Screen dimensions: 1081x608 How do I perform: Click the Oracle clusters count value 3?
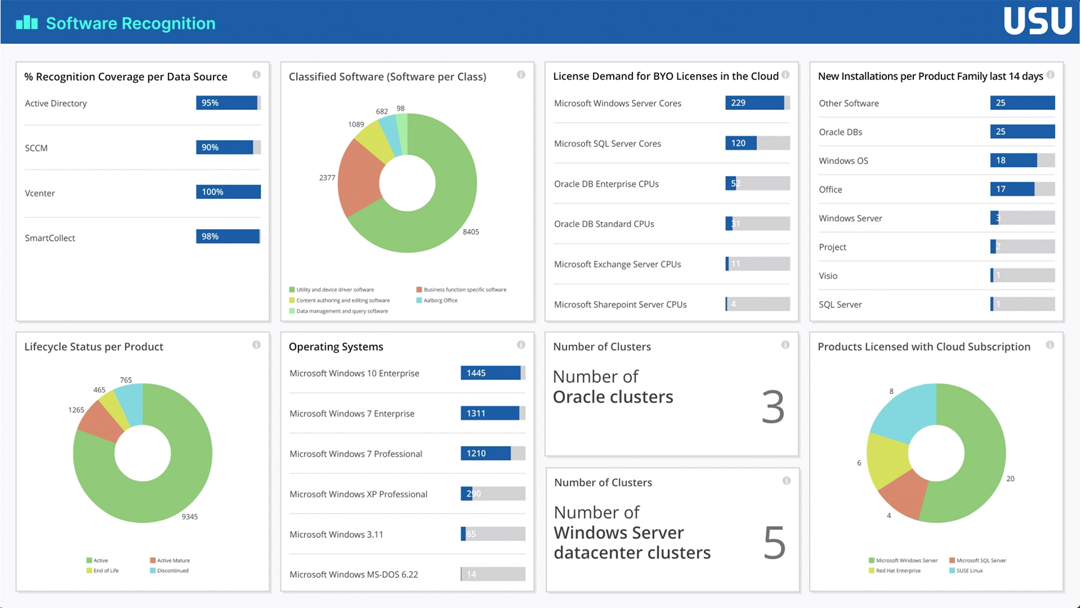(773, 407)
